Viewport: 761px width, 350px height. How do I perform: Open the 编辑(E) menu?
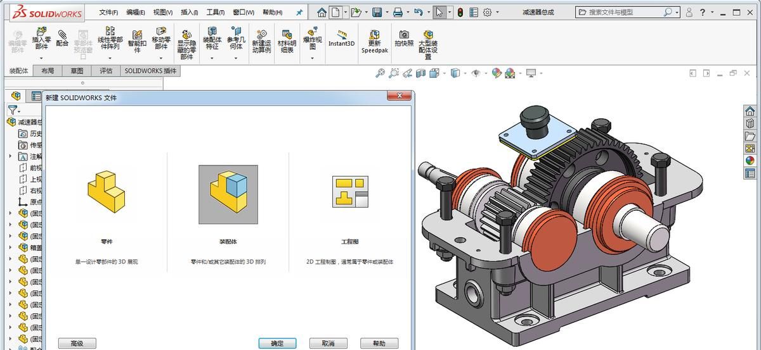point(136,12)
